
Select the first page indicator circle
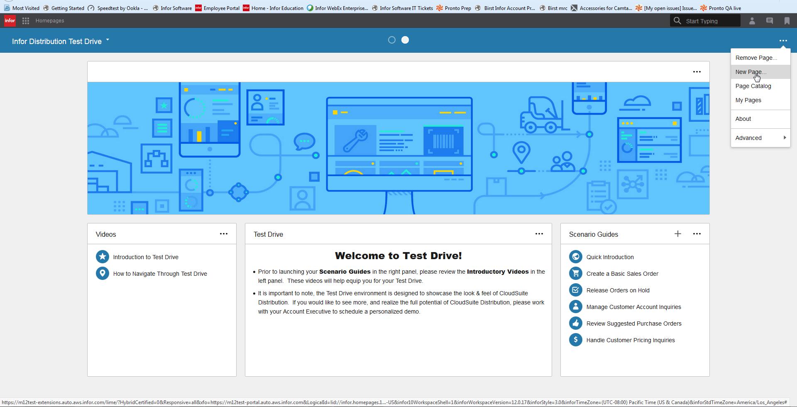(391, 40)
